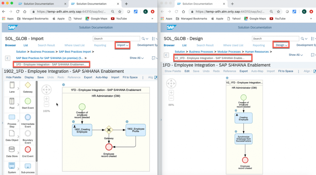Open Reporting tab in Design window

259,45
